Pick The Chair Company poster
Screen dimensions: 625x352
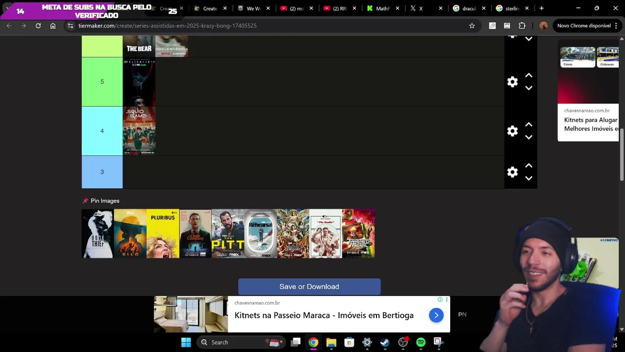(195, 234)
